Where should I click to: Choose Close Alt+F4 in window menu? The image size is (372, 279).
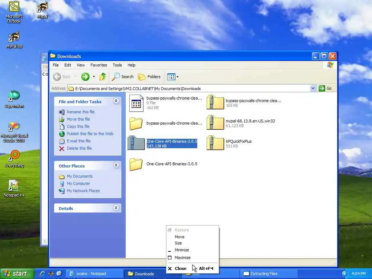coord(192,268)
